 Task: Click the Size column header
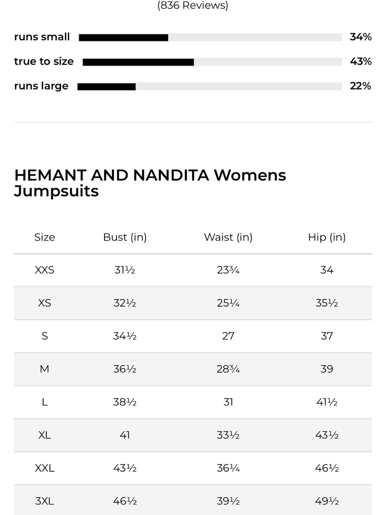(x=45, y=237)
